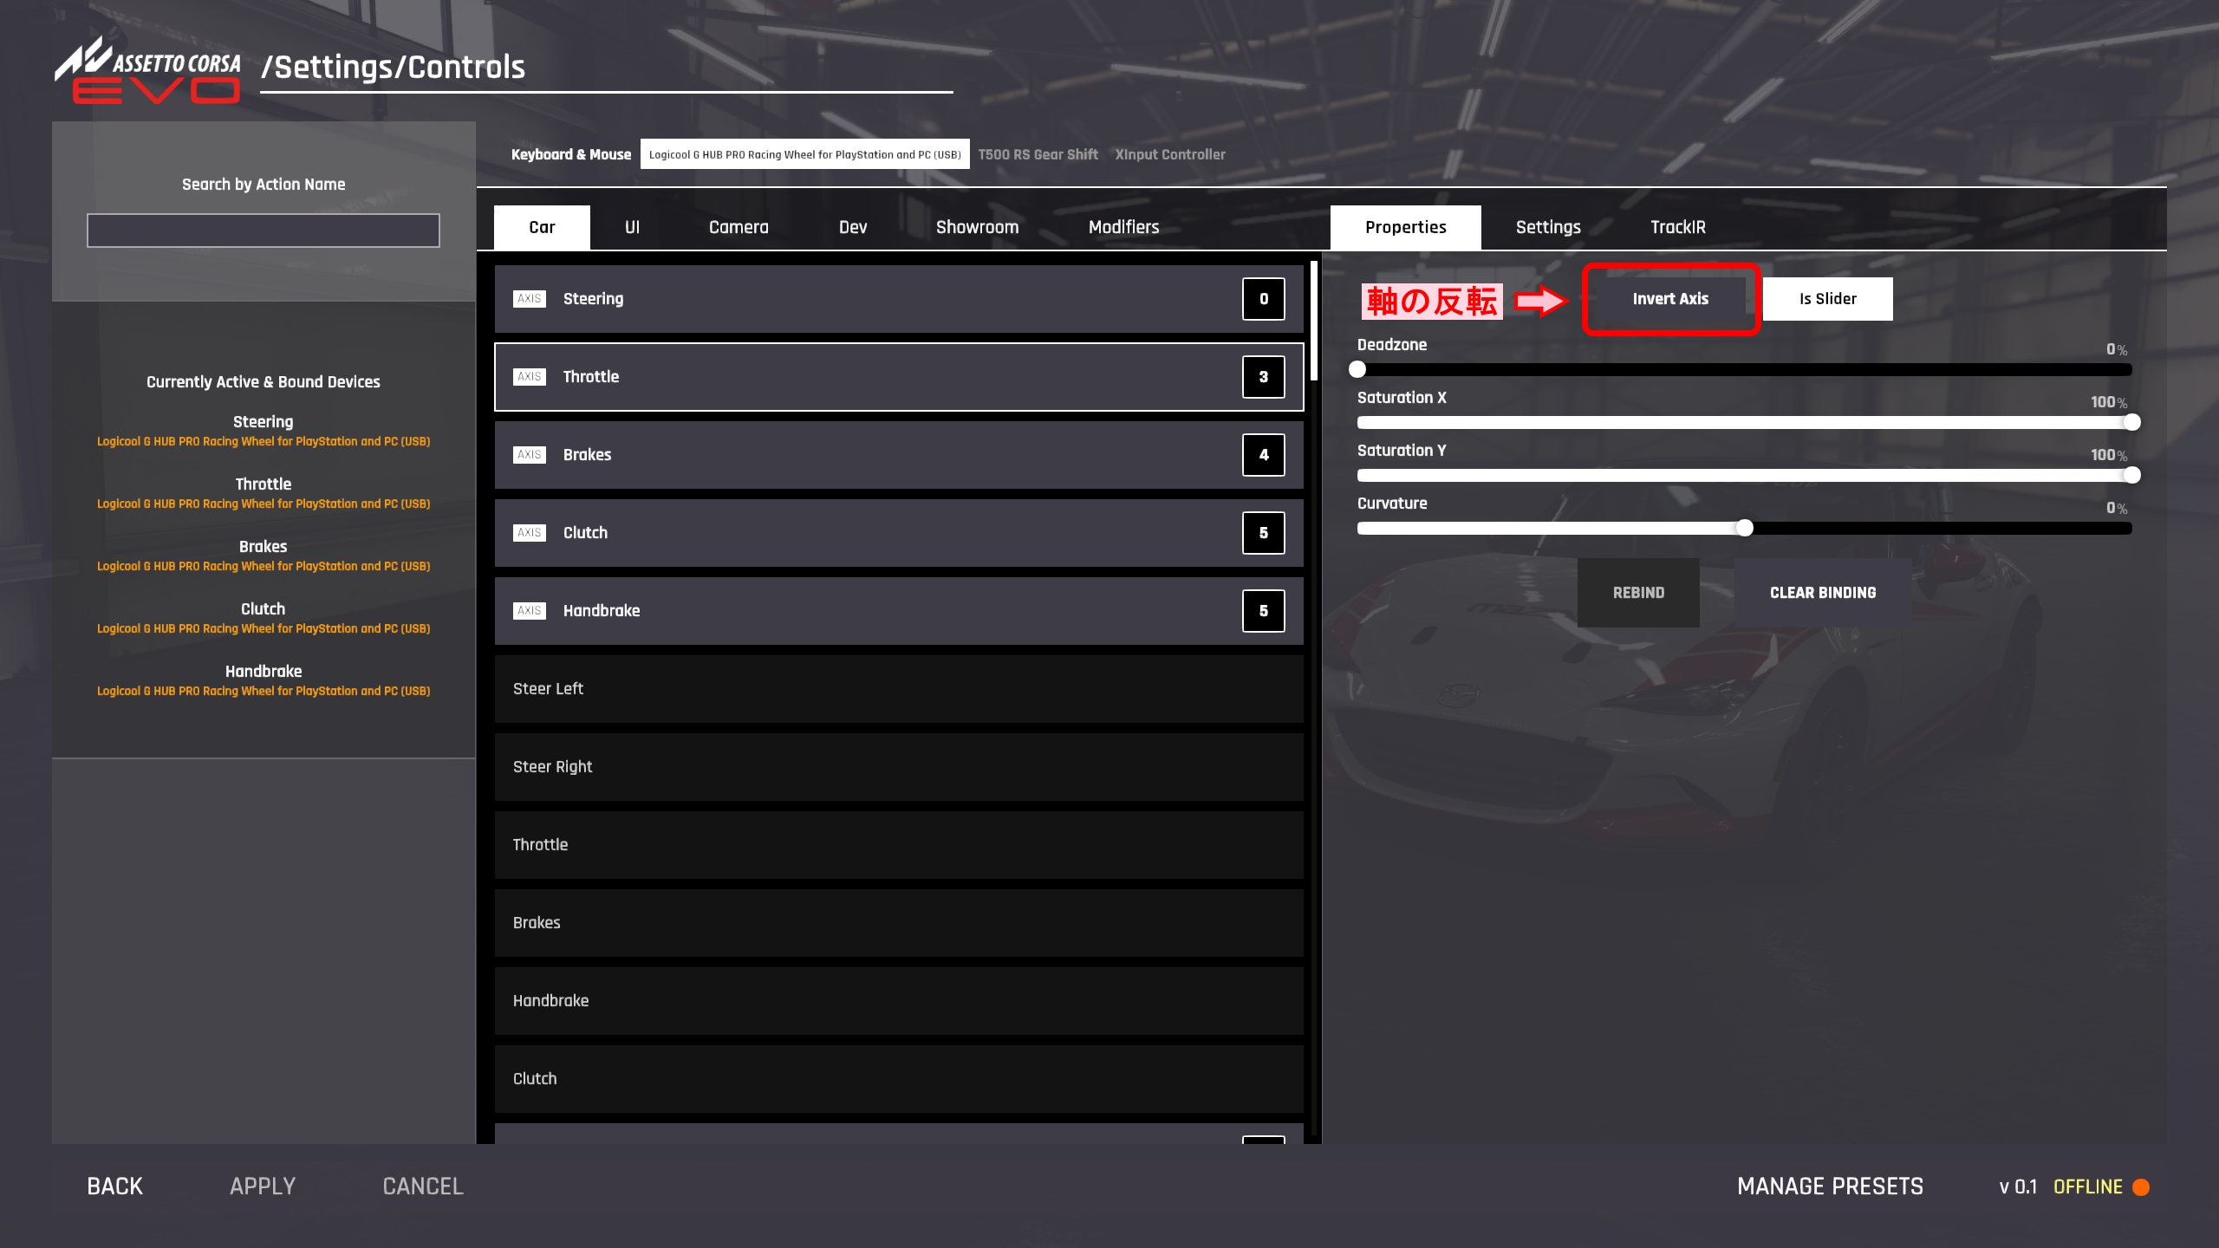
Task: Toggle the Invert Axis option
Action: coord(1669,299)
